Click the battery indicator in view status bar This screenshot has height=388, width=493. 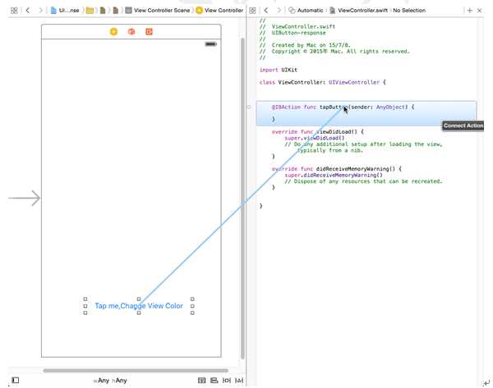pyautogui.click(x=211, y=44)
